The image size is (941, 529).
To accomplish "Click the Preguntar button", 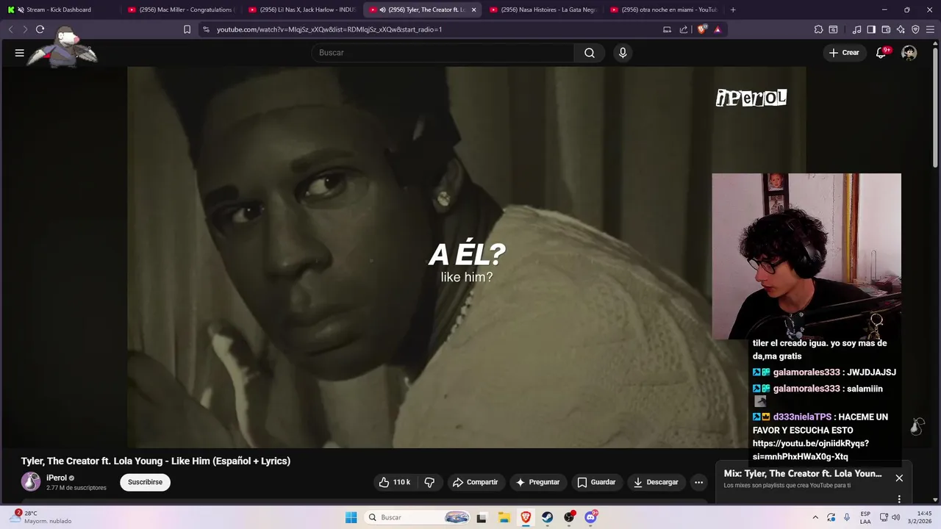I will tap(538, 482).
